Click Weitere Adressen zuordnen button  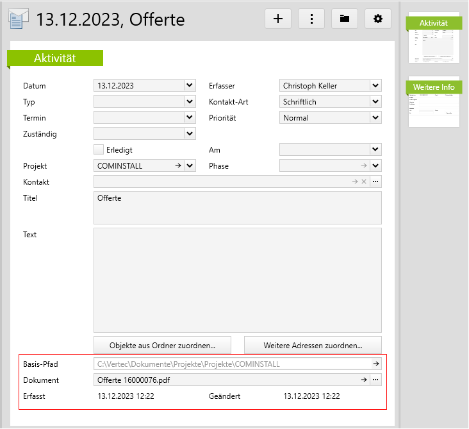313,345
